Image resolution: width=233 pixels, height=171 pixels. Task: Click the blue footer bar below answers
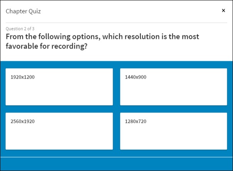click(116, 164)
